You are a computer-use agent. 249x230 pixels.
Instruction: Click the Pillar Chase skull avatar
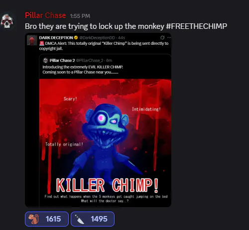[x=7, y=21]
